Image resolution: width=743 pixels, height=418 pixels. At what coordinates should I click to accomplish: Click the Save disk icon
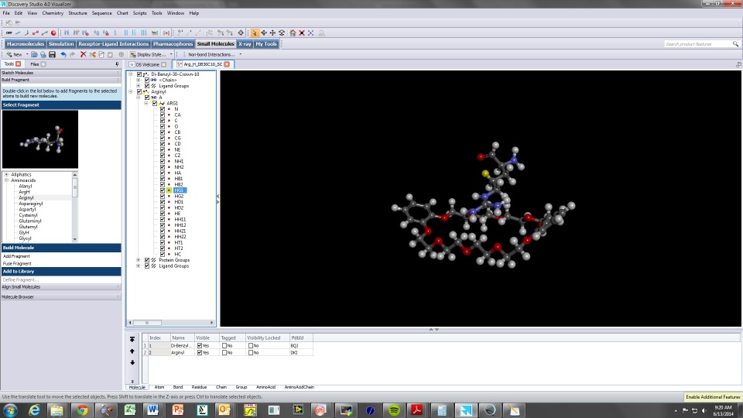tap(52, 54)
